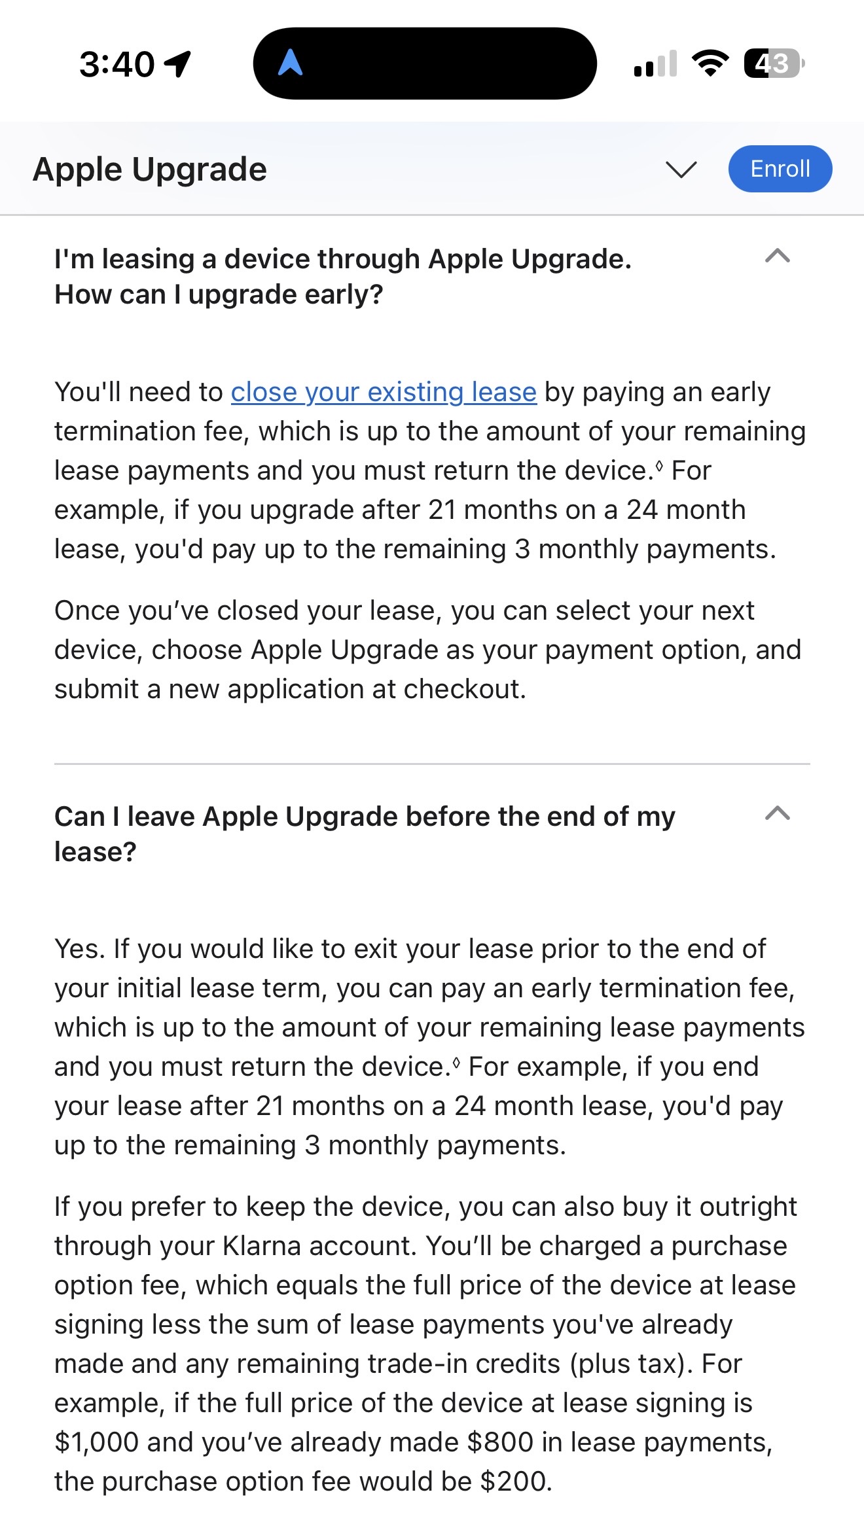Tap the 3:40 clock in status bar

coord(117,64)
